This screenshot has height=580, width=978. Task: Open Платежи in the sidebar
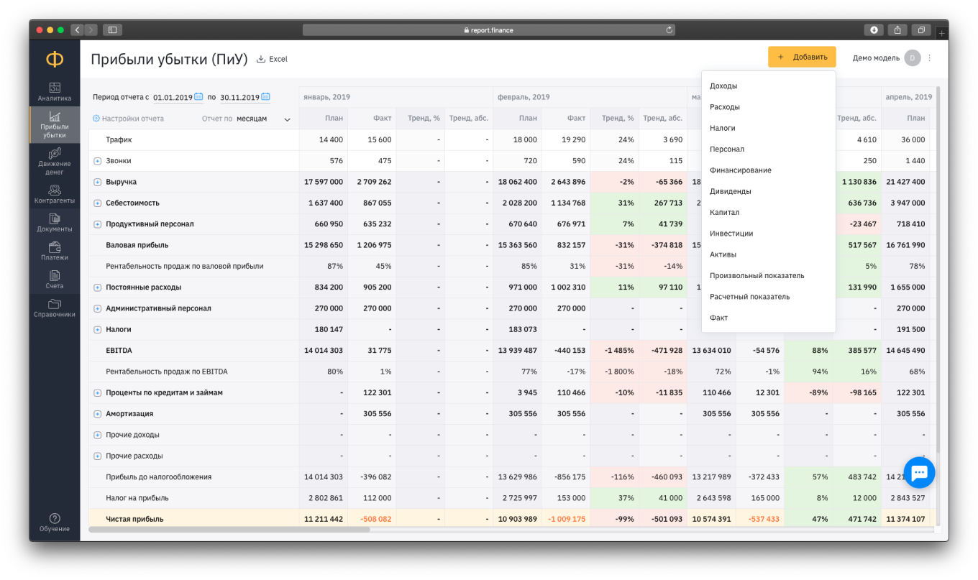click(55, 251)
